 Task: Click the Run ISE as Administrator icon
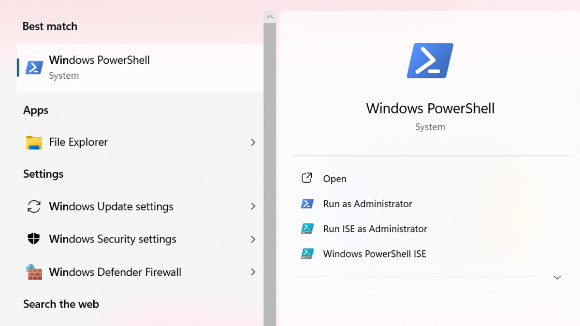click(307, 229)
